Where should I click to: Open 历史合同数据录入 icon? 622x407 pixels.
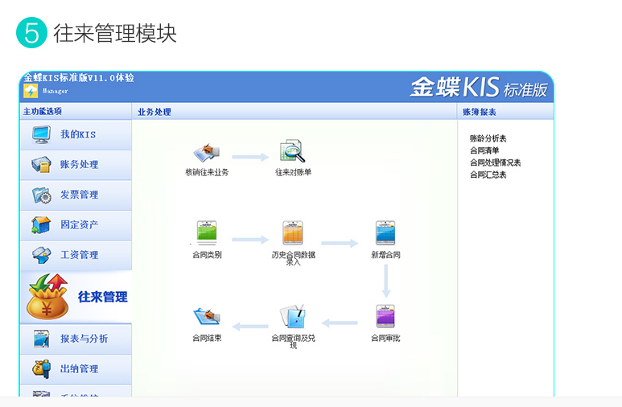293,234
